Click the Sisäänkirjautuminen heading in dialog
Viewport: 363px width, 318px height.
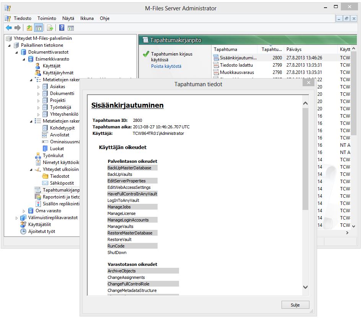click(127, 105)
